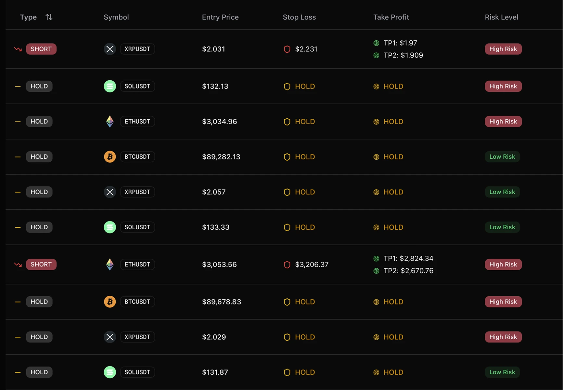Click the Bitcoin icon beside BTCUSDT

(110, 156)
